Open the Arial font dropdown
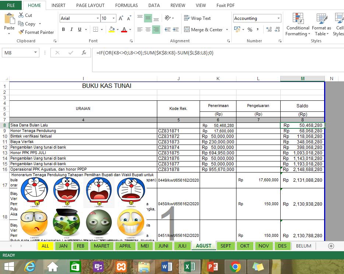 [98, 18]
